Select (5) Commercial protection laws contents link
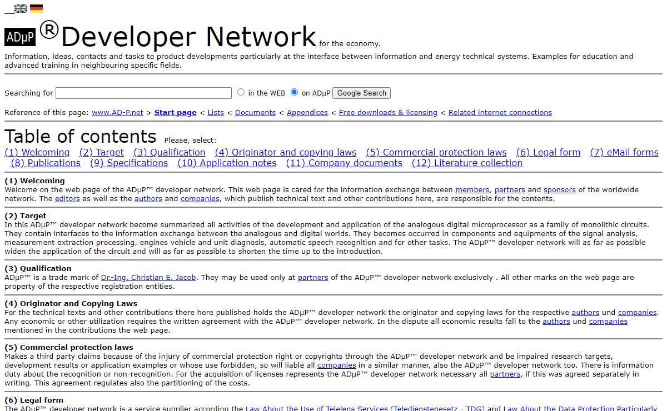Screen dimensions: 667x411 pos(436,152)
